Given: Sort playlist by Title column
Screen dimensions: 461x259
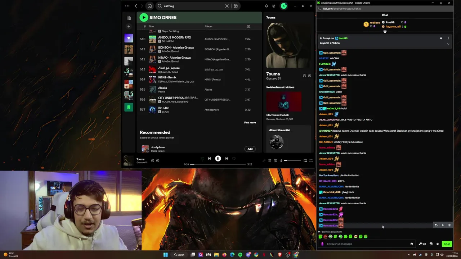Looking at the screenshot, I should click(151, 26).
